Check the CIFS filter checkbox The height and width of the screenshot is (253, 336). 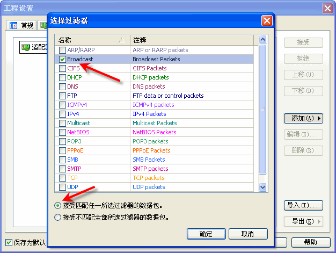(62, 68)
